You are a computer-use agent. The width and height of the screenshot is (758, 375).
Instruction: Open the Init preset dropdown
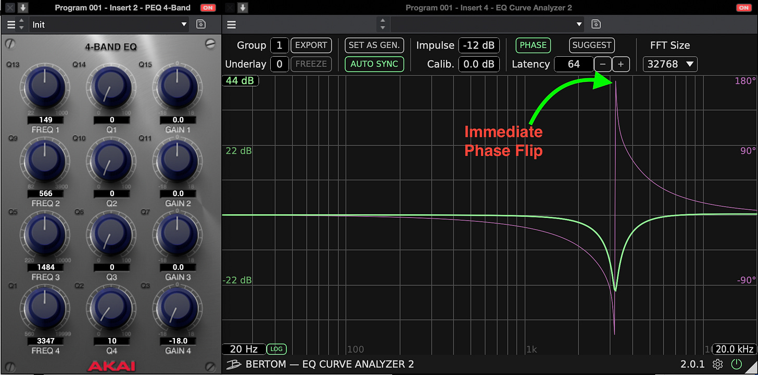tap(109, 24)
